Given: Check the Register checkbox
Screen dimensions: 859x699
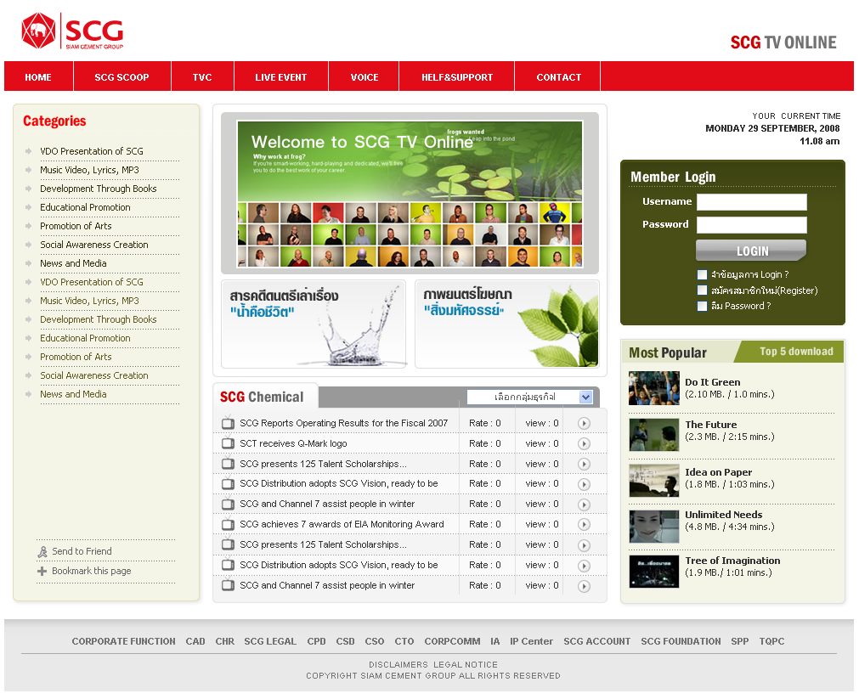Looking at the screenshot, I should [702, 290].
